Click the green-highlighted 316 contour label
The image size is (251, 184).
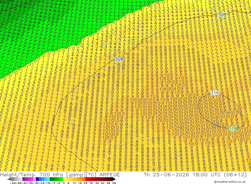[x=233, y=129]
